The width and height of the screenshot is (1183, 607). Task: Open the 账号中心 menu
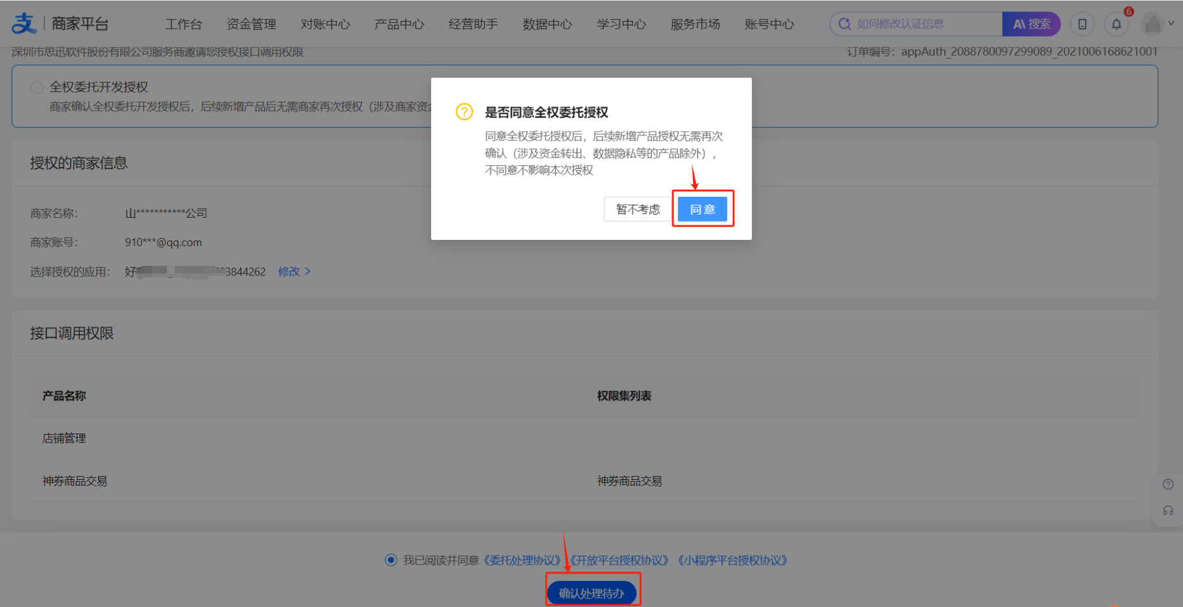pos(770,24)
